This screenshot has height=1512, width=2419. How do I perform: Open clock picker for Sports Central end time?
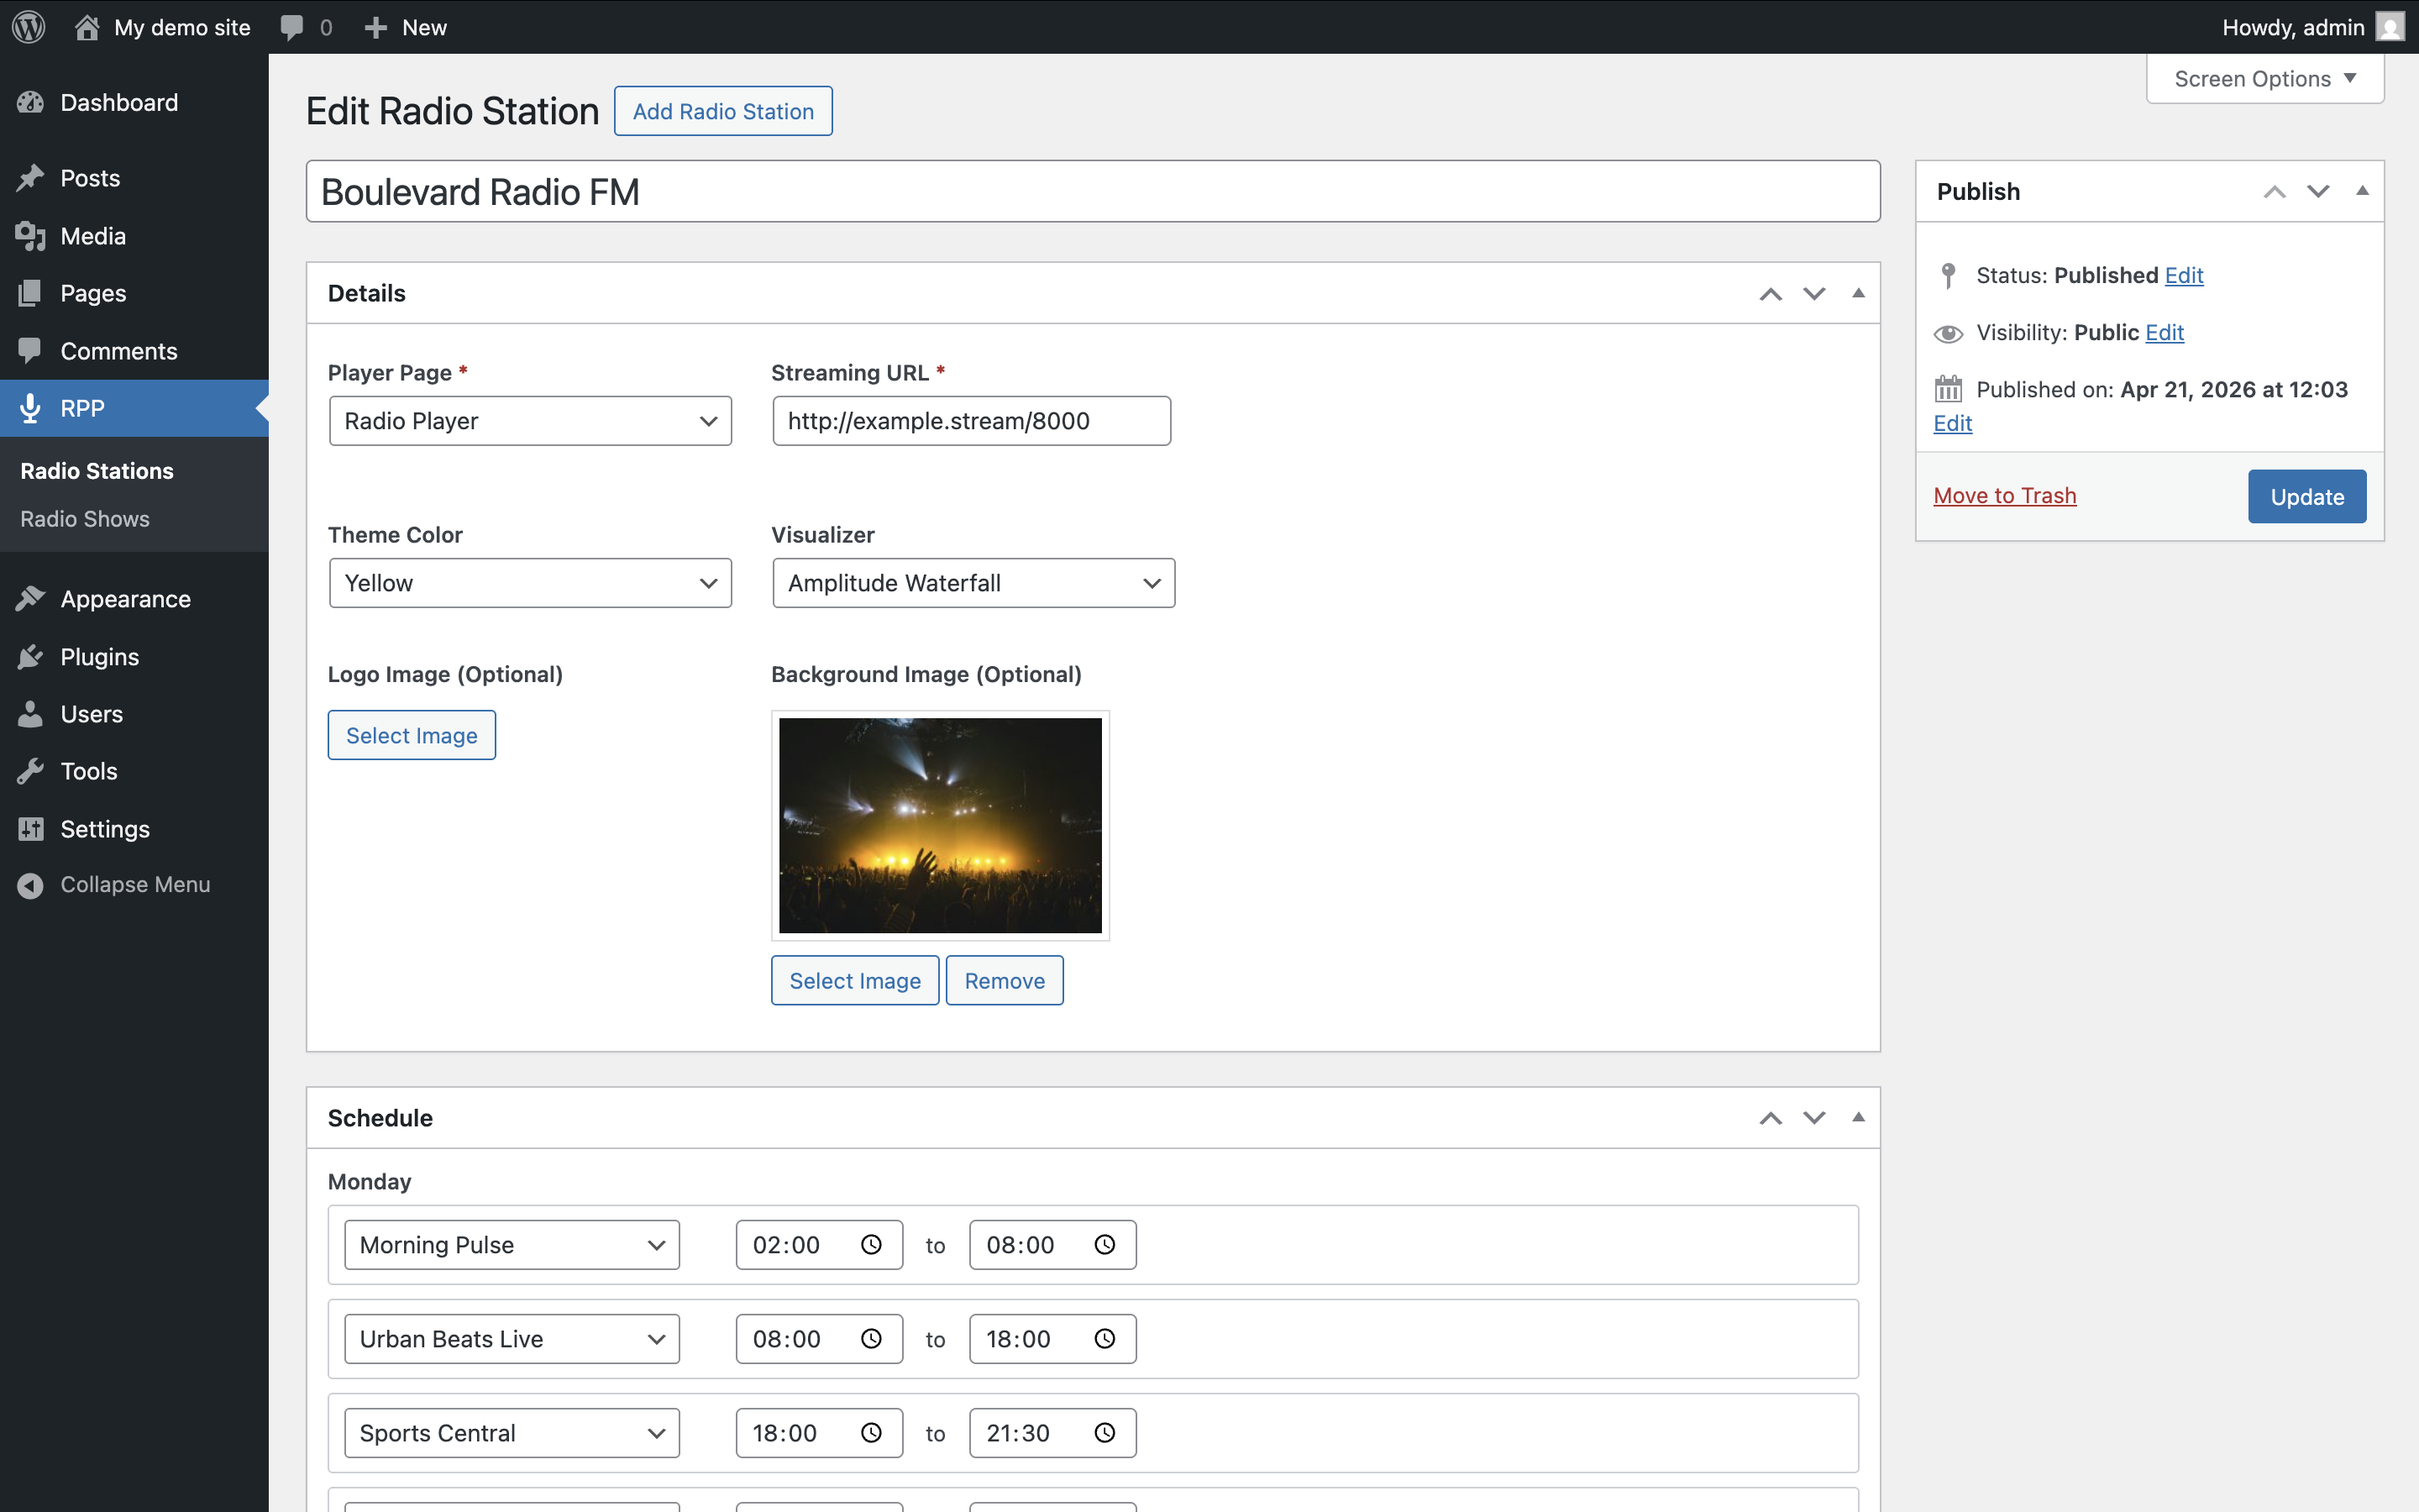click(1105, 1433)
